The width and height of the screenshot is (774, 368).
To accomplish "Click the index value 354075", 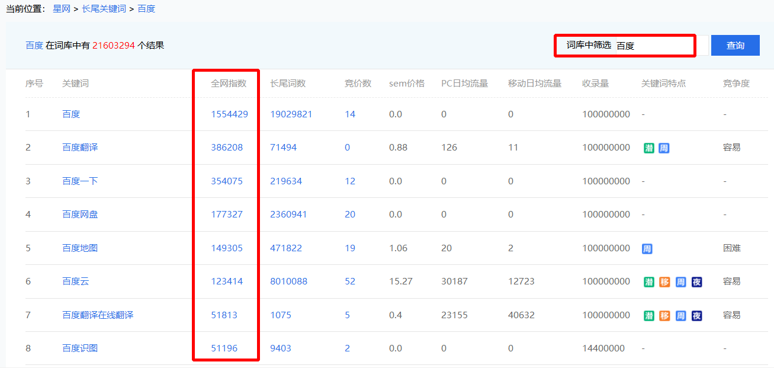I will [x=227, y=181].
